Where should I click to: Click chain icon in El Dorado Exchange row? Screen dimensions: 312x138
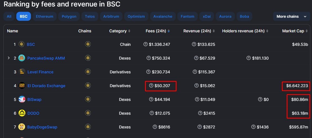[88, 85]
